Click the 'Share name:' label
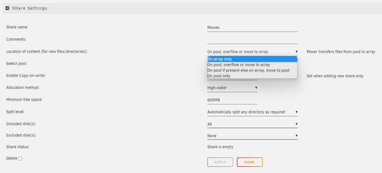 [17, 27]
